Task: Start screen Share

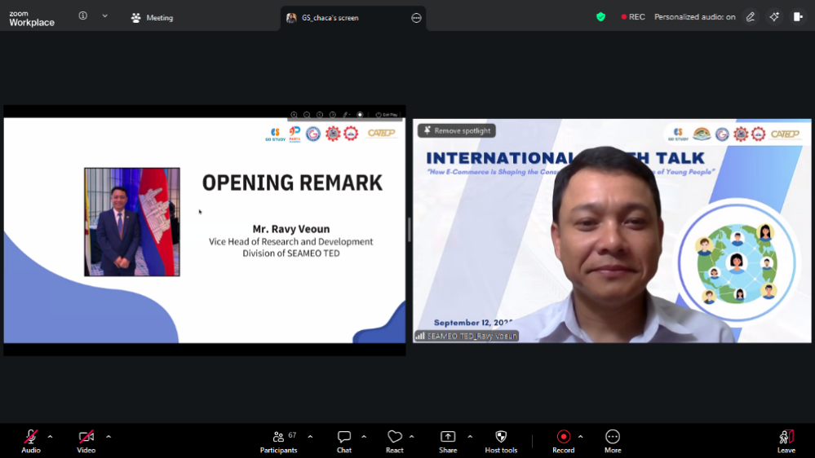Action: click(x=448, y=442)
